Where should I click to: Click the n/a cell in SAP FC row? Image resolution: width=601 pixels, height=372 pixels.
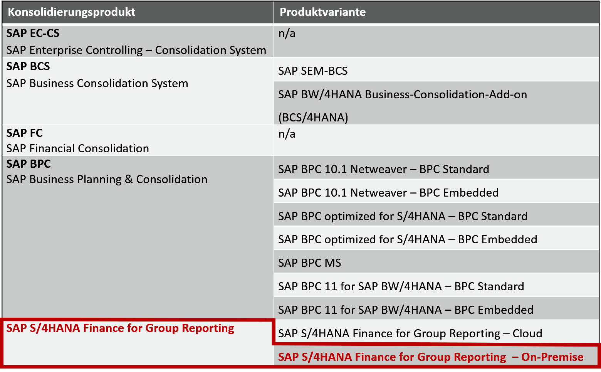(287, 134)
